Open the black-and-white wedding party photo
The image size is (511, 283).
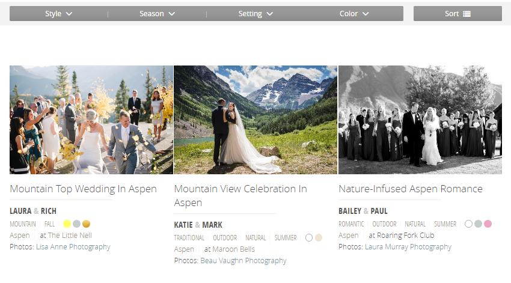coord(420,120)
